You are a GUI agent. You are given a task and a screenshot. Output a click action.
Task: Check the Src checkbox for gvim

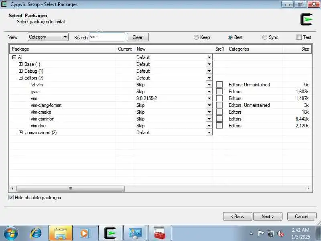pos(219,92)
